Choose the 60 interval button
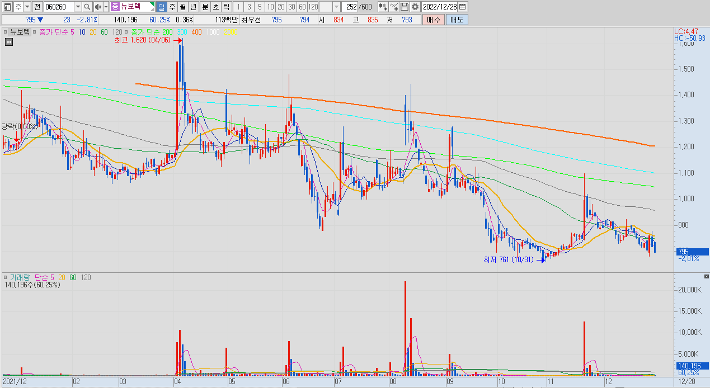This screenshot has height=388, width=710. point(302,7)
